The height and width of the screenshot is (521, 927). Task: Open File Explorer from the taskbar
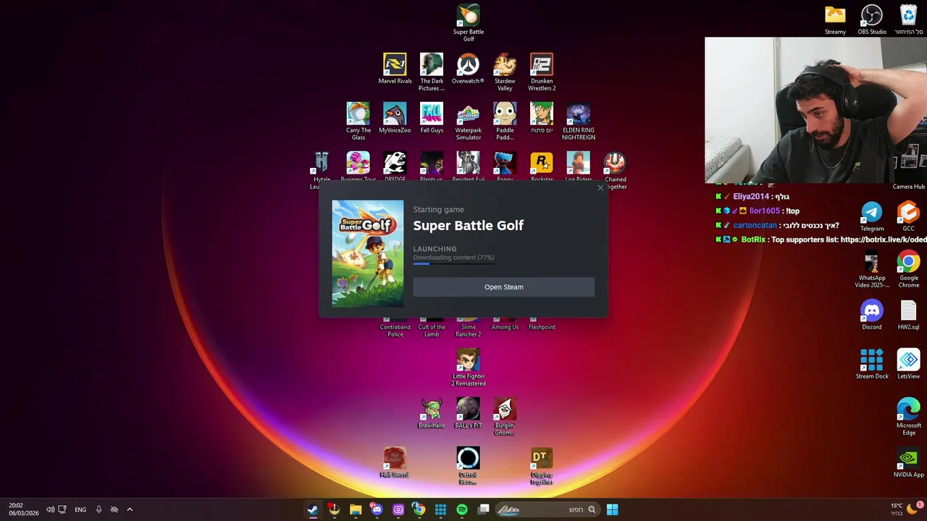[356, 509]
